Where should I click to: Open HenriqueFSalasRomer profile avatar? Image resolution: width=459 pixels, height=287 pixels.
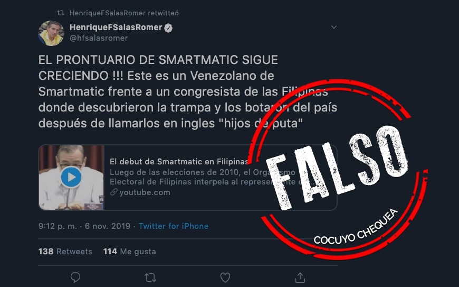pyautogui.click(x=51, y=33)
